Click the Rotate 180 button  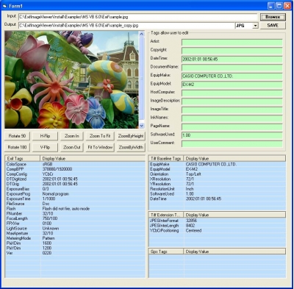(x=17, y=147)
